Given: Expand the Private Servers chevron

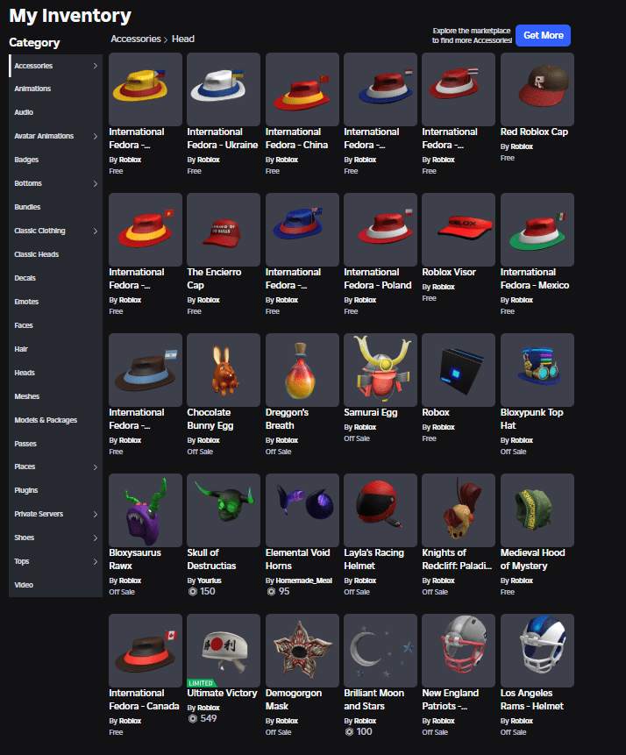Looking at the screenshot, I should (96, 514).
